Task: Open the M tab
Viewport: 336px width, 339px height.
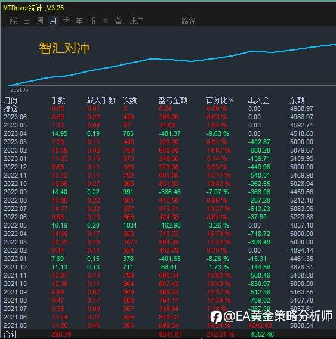Action: click(x=106, y=21)
